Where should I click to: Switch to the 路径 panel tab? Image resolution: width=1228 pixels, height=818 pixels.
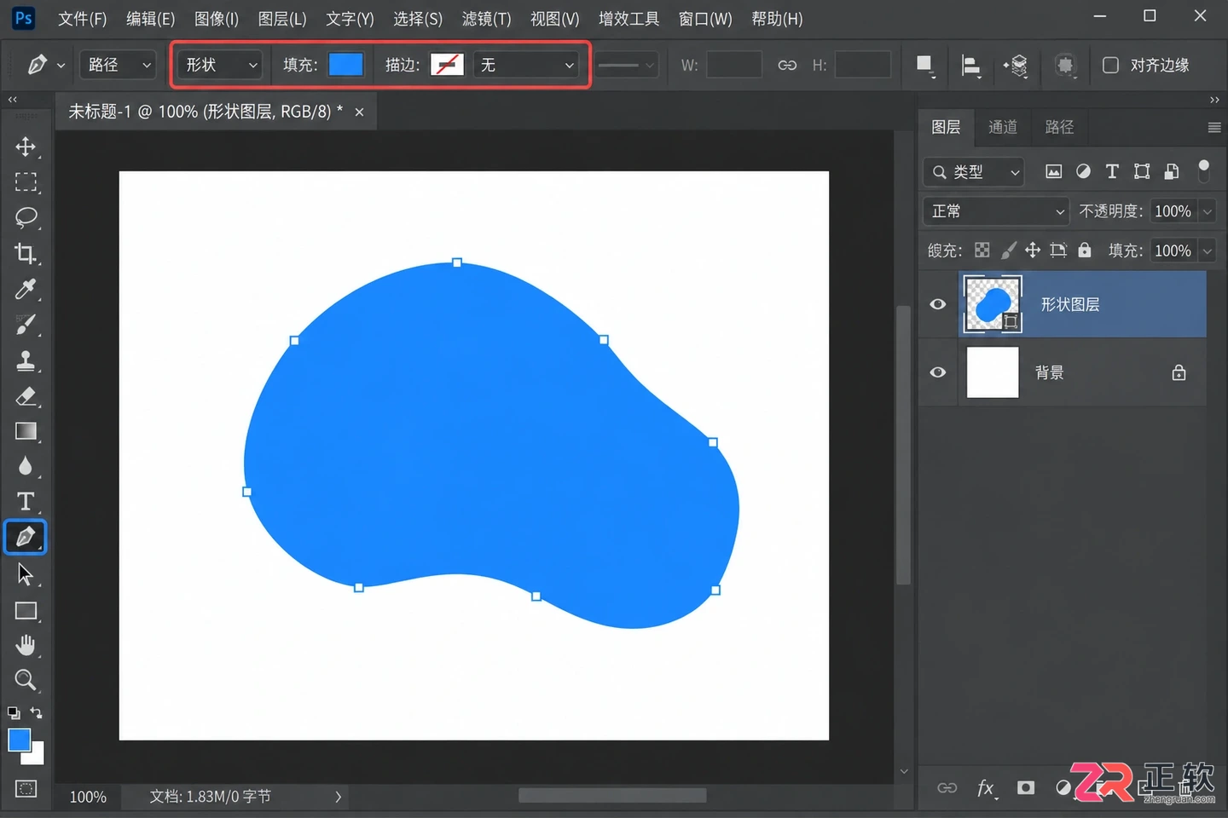(1059, 127)
